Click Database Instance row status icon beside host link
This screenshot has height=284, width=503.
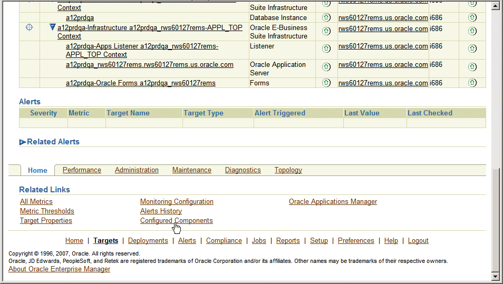click(326, 17)
